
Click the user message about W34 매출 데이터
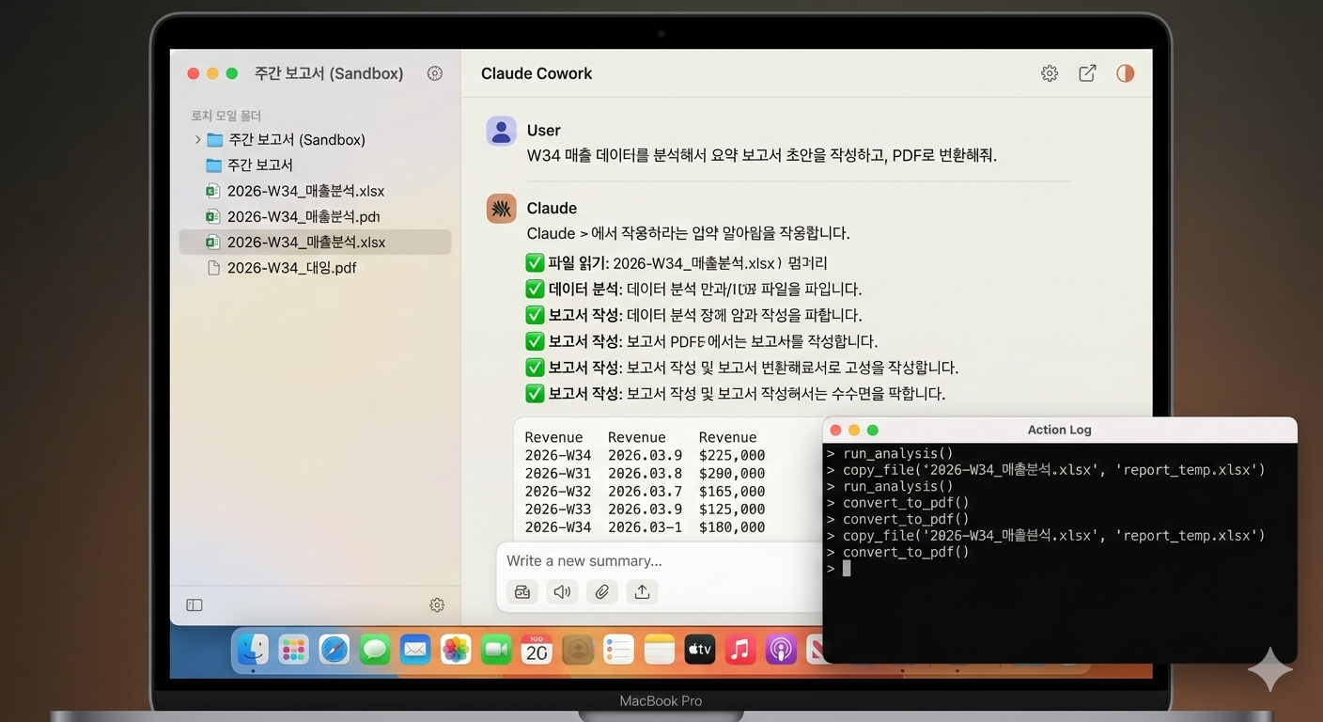tap(761, 156)
